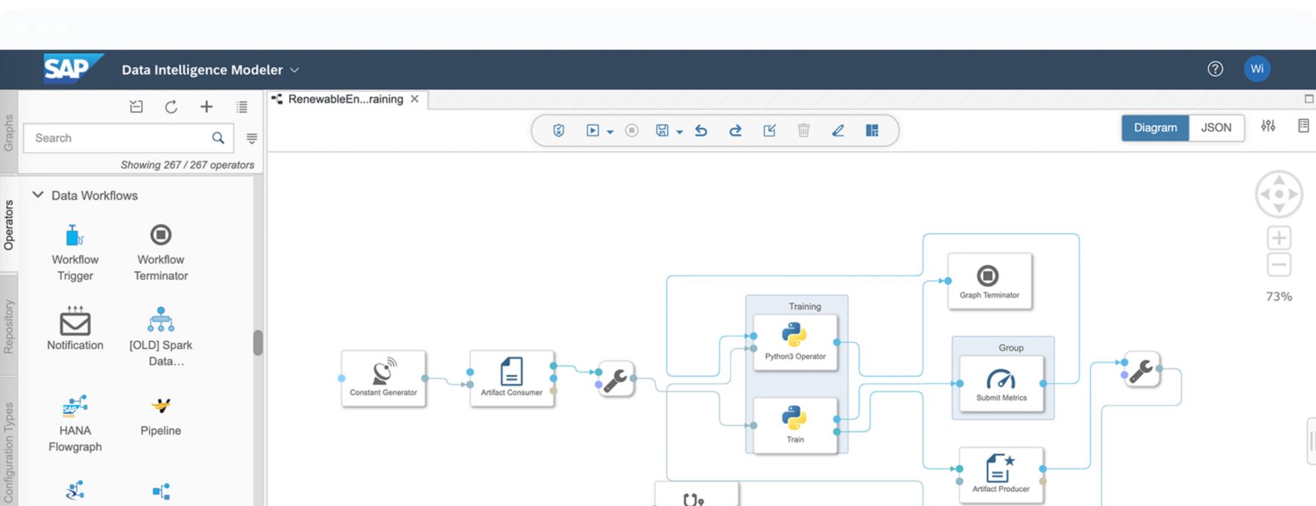1316x506 pixels.
Task: Select the Workflow Terminator operator
Action: point(161,253)
